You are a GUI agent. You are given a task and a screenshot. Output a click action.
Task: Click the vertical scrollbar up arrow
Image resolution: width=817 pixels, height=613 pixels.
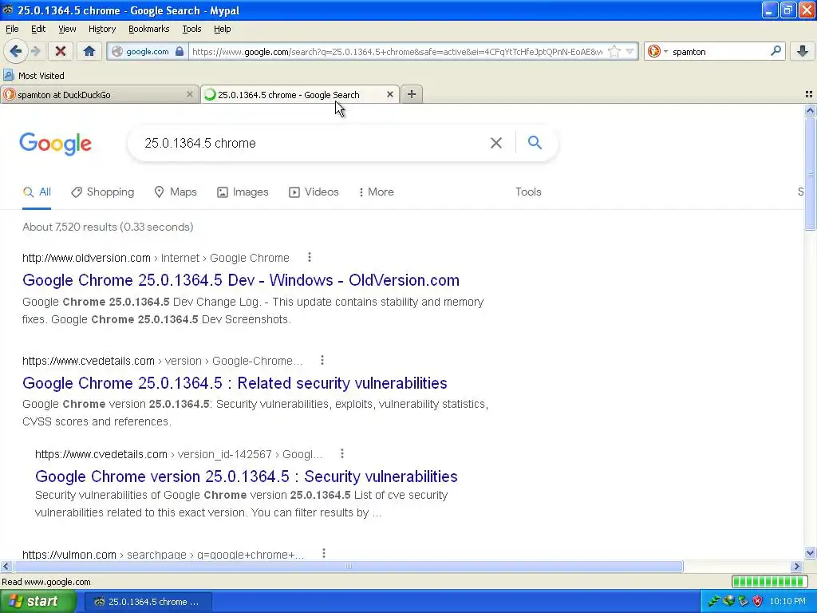point(810,110)
